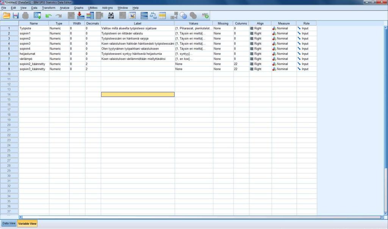This screenshot has width=388, height=229.
Task: Click the Select Cases yellow grid icon
Action: click(162, 16)
